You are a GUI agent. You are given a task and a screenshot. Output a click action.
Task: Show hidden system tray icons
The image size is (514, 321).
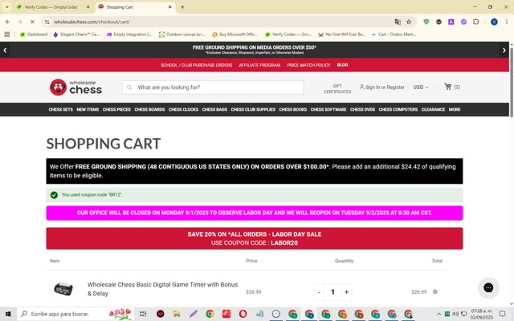coord(439,314)
